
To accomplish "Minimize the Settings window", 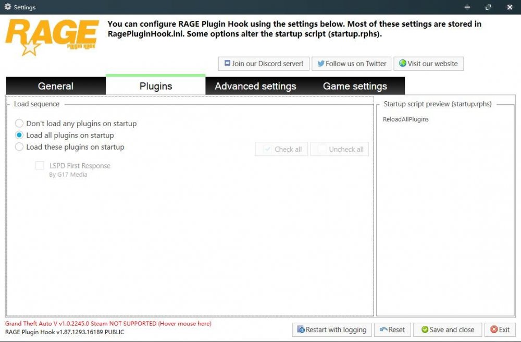I will (x=467, y=7).
